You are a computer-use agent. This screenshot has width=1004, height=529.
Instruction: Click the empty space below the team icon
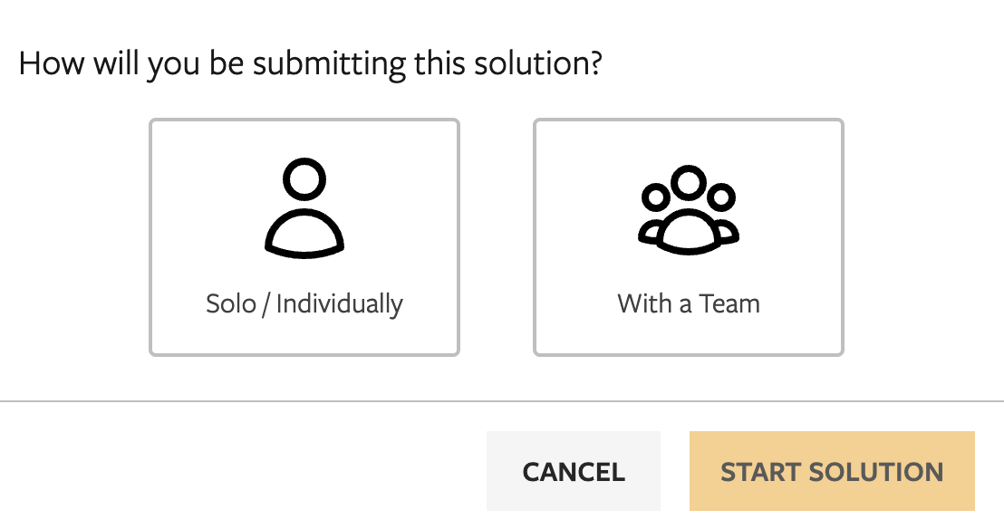pos(689,273)
